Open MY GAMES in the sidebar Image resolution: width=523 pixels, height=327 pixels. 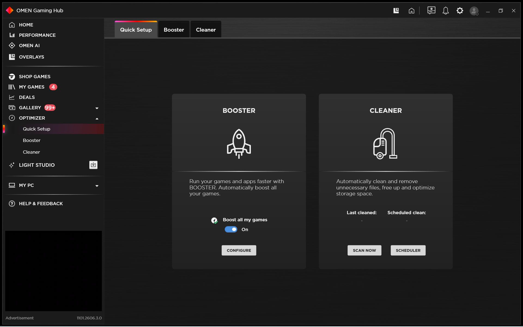32,87
